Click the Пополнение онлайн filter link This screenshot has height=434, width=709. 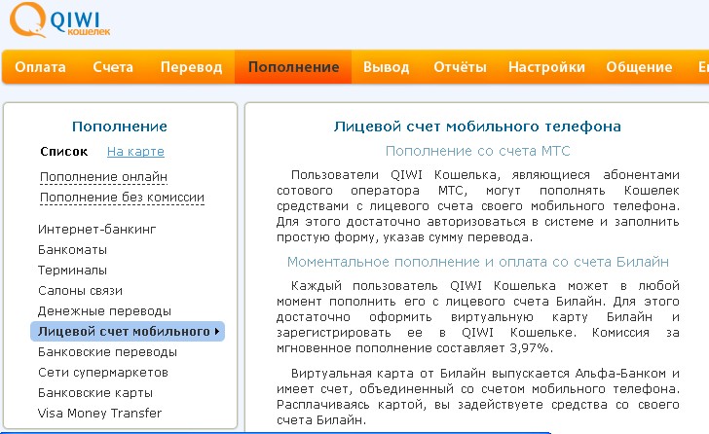(x=103, y=177)
